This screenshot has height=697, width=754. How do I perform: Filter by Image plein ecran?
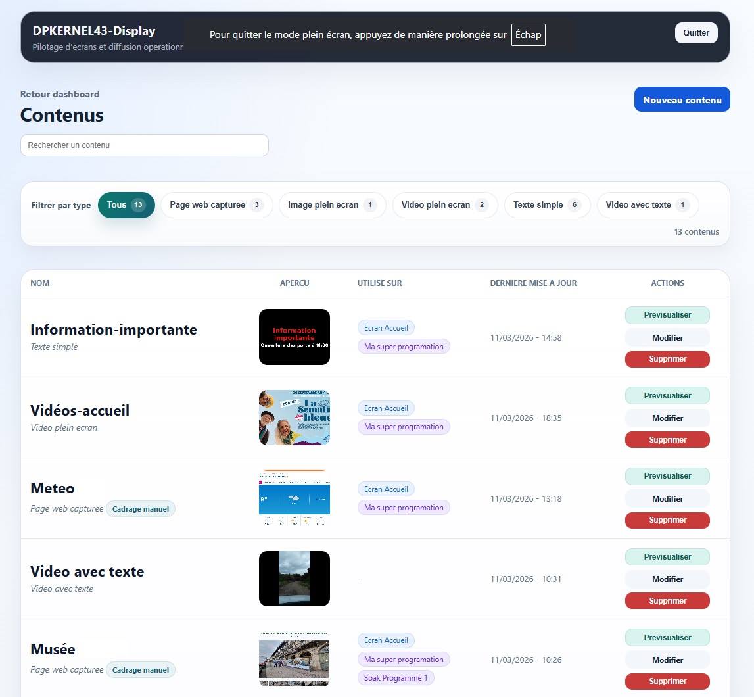[x=332, y=204]
